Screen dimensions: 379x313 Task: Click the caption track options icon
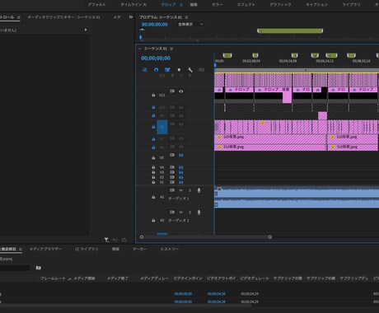(x=201, y=70)
